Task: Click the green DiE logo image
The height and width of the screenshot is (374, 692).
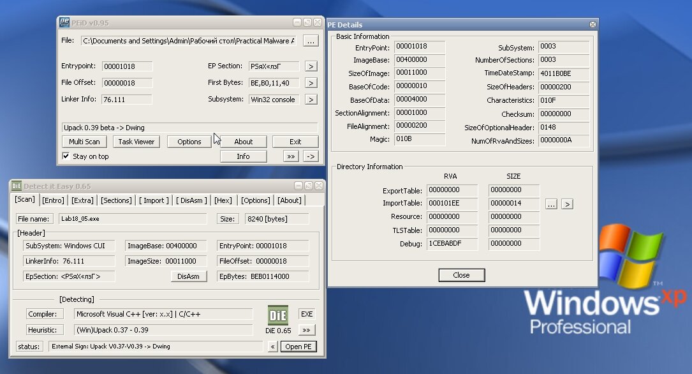Action: 278,315
